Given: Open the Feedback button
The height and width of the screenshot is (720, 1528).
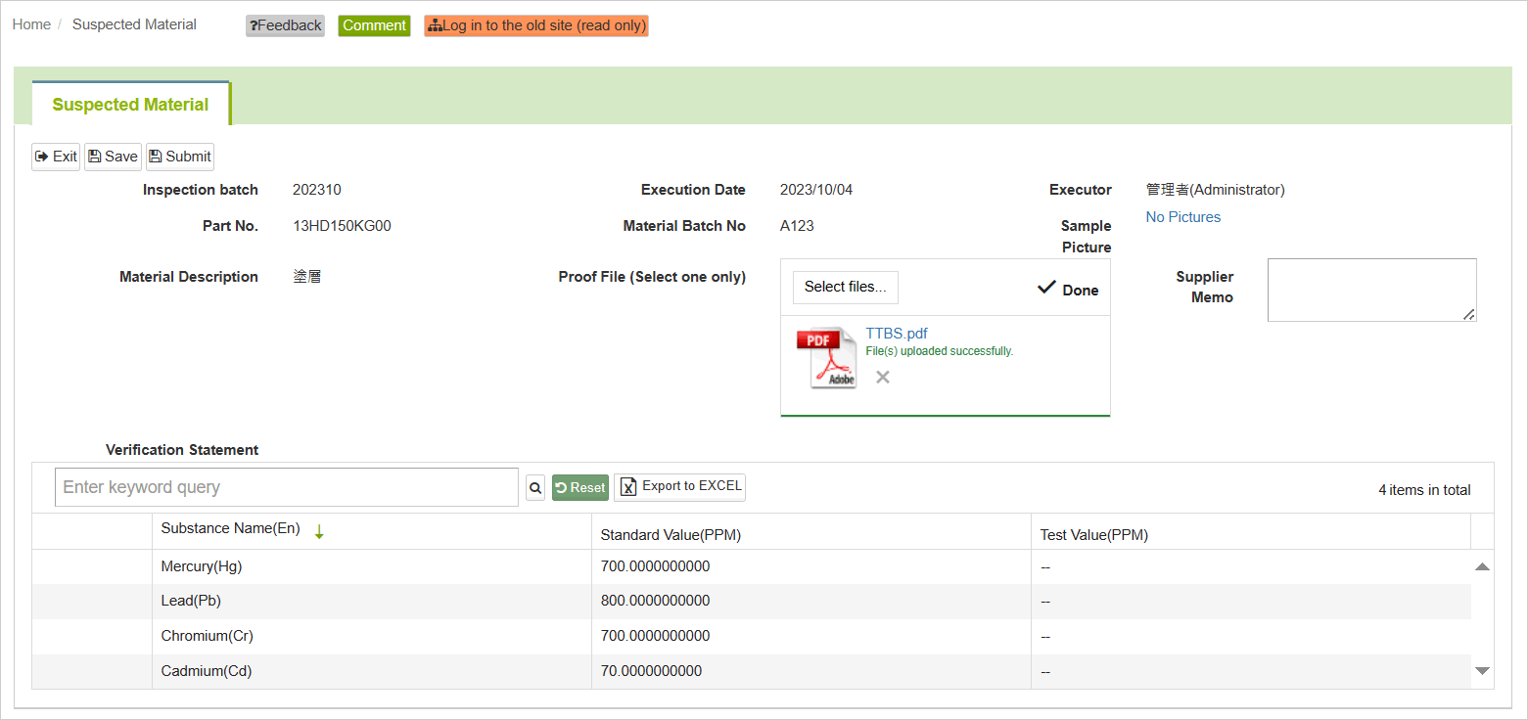Looking at the screenshot, I should coord(285,25).
